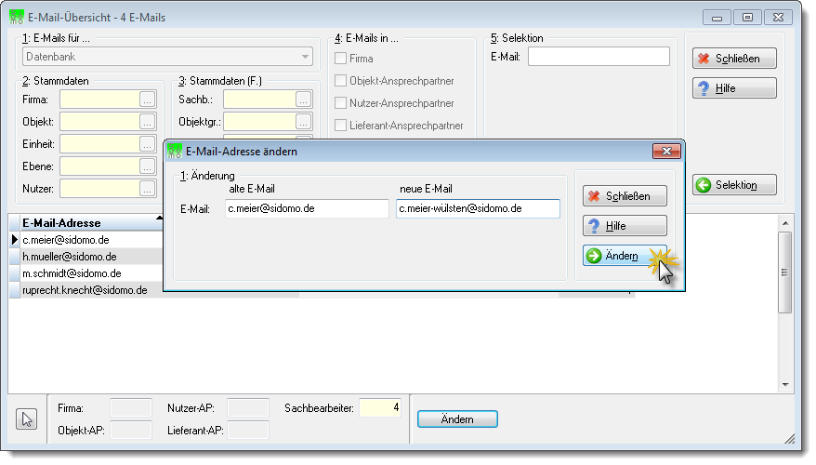Tick the Objekt-Ansprechpartner checkbox

point(340,81)
